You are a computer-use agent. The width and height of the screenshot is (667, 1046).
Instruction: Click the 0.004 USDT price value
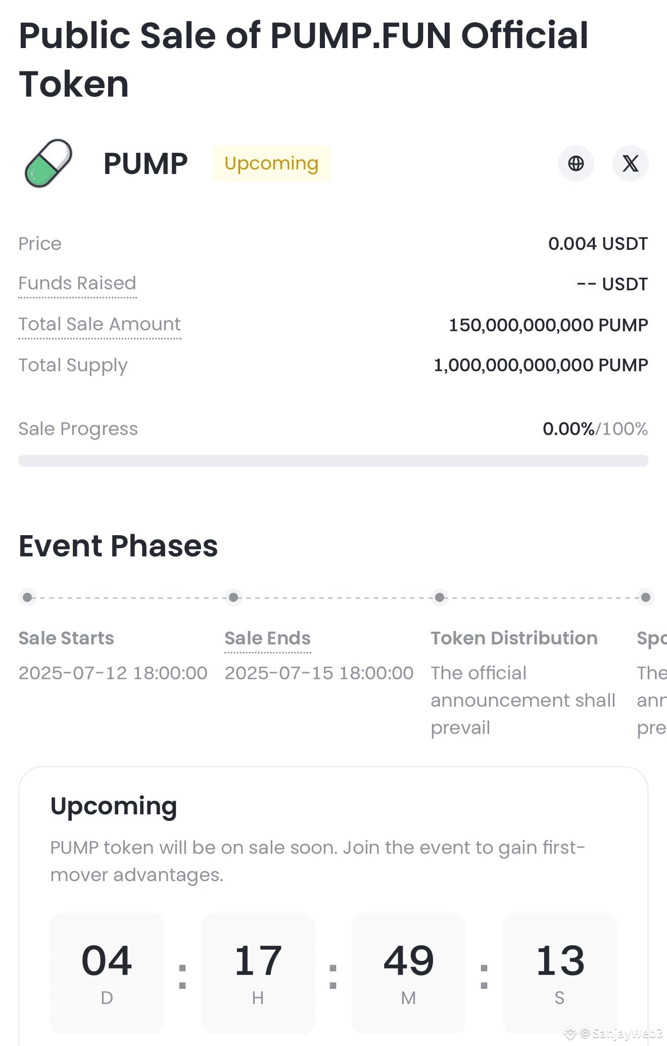click(x=598, y=244)
